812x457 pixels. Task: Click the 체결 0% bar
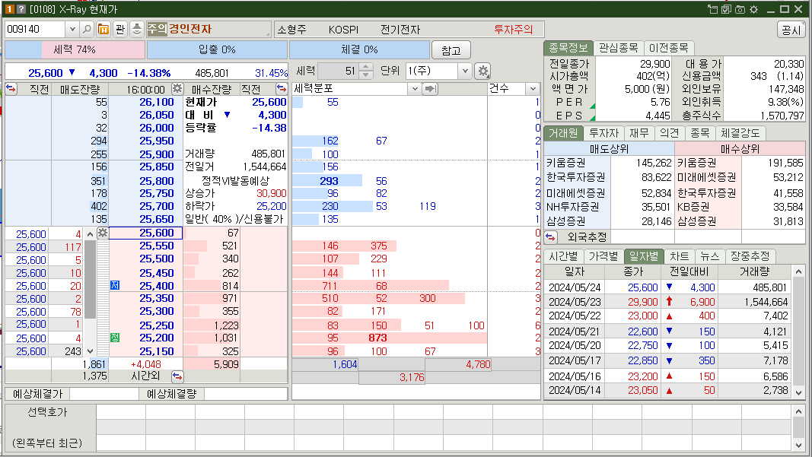click(359, 49)
